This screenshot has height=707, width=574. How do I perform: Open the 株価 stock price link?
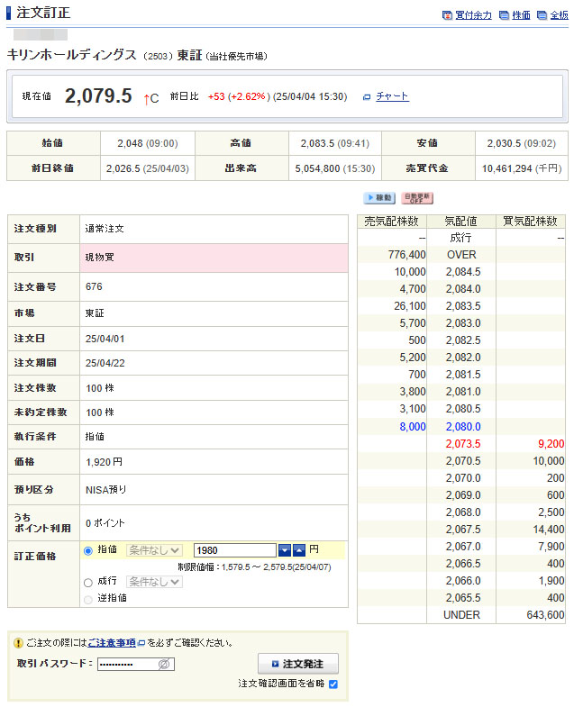tap(521, 15)
